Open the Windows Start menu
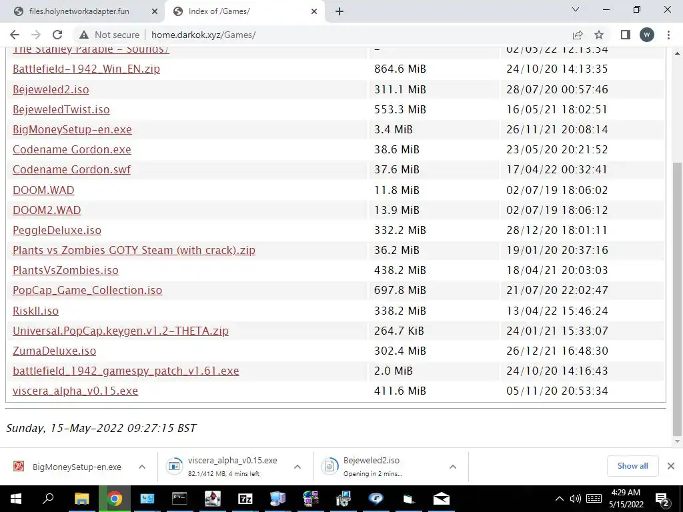Screen dimensions: 683x512 (x=16, y=499)
